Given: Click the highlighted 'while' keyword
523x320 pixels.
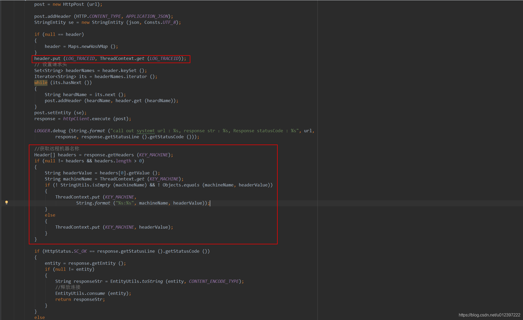Looking at the screenshot, I should coord(41,82).
